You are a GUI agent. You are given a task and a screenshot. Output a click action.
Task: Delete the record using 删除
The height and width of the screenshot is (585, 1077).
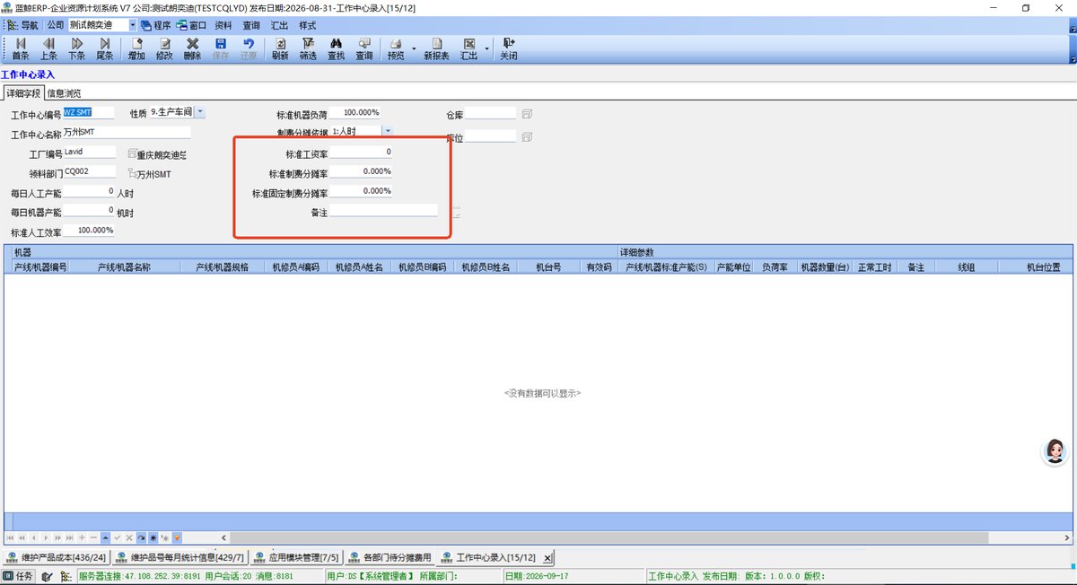click(192, 48)
